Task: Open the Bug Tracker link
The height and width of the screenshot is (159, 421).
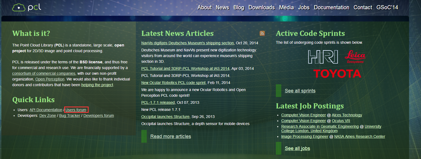Action: [x=70, y=116]
